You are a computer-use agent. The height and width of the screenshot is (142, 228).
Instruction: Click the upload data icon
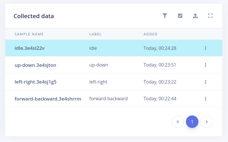(195, 16)
